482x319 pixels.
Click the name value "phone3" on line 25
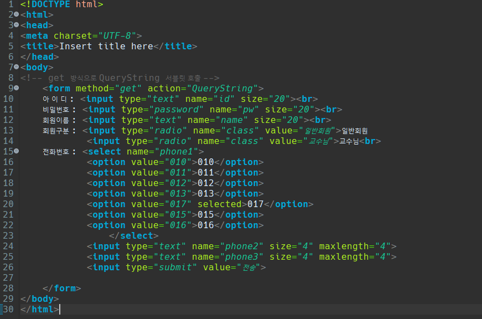pos(241,257)
